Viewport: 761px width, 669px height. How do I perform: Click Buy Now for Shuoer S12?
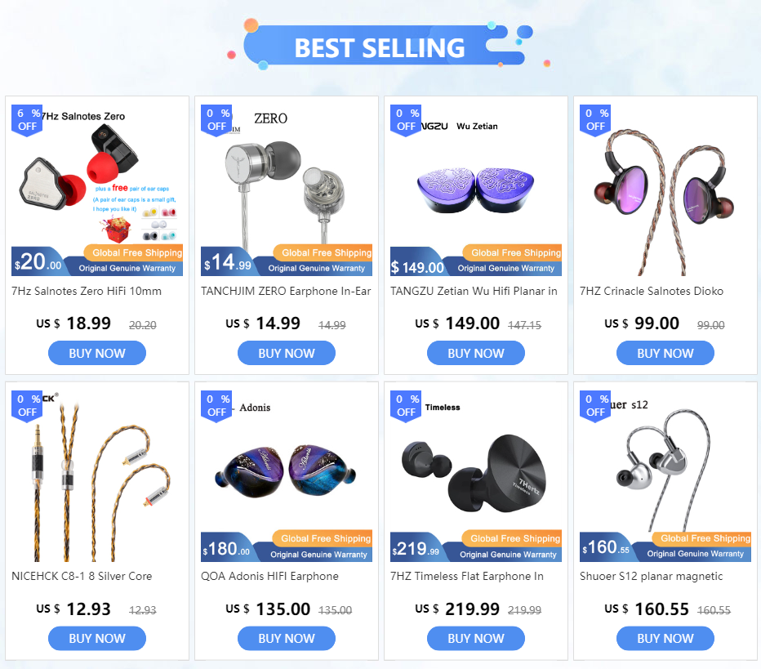tap(665, 639)
